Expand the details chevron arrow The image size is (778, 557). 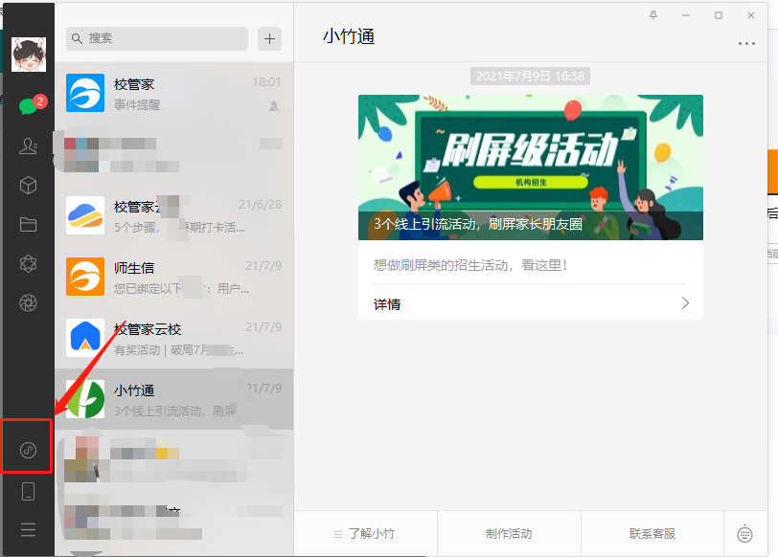click(x=685, y=302)
